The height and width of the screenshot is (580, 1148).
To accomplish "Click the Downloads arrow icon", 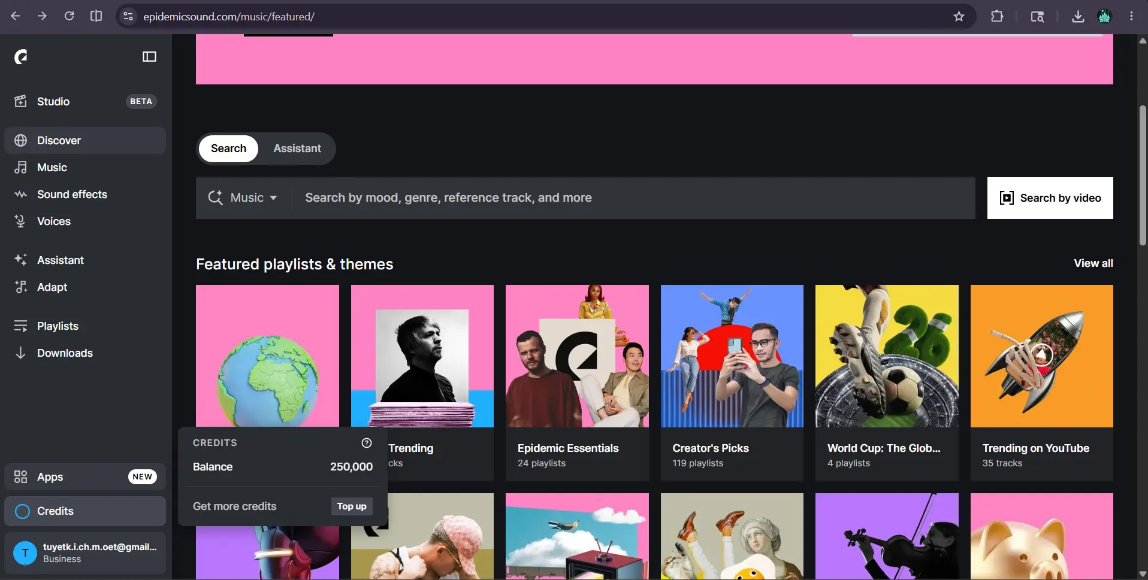I will pyautogui.click(x=20, y=353).
